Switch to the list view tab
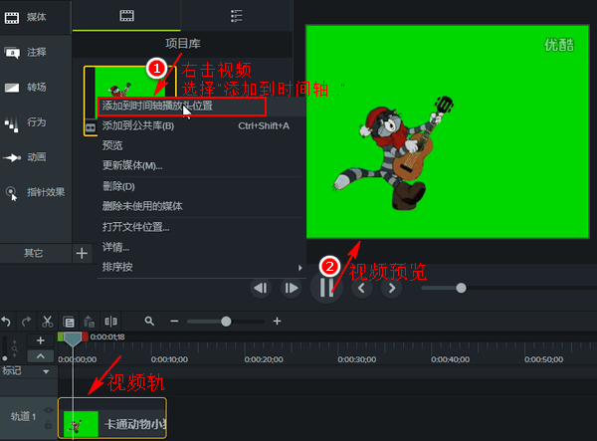Screen dimensions: 597x441 click(x=237, y=16)
